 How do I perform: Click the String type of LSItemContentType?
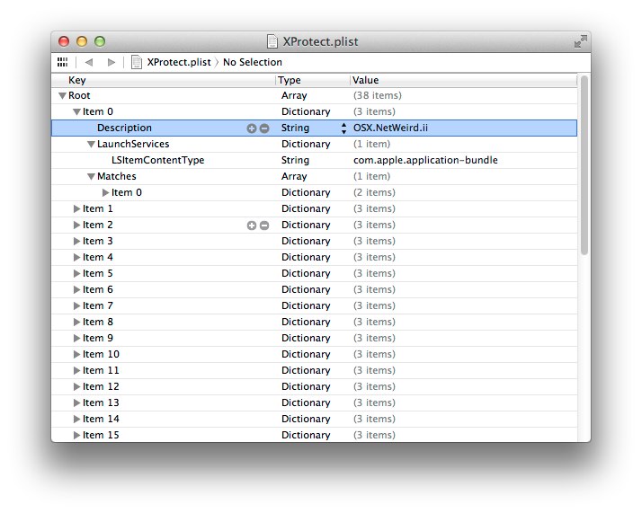(295, 160)
